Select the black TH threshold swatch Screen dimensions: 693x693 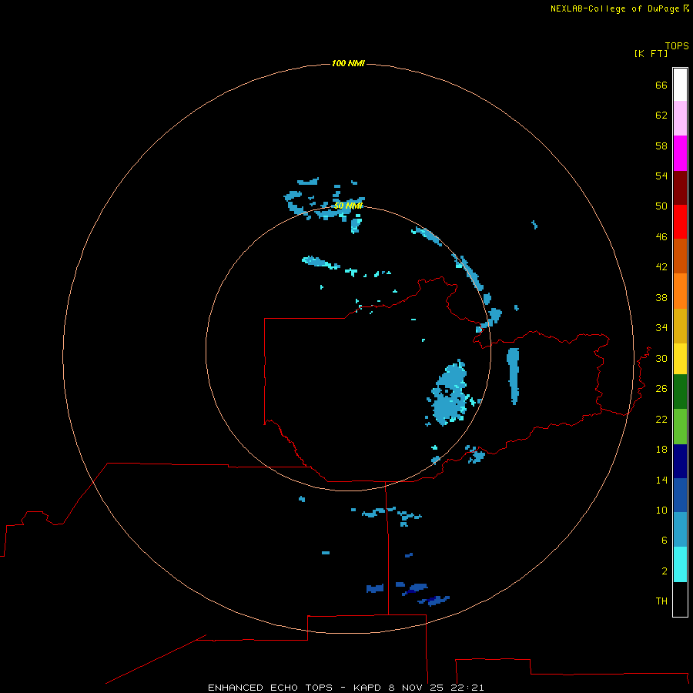tap(680, 599)
